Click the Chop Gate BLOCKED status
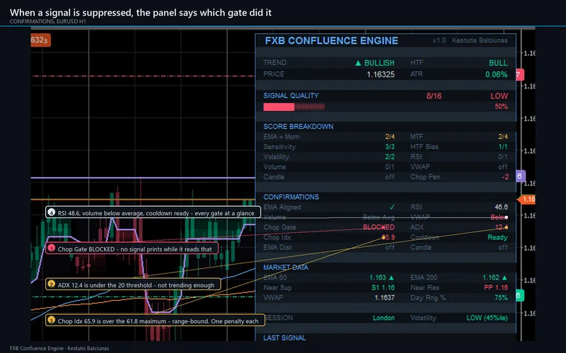The image size is (566, 353). pyautogui.click(x=379, y=227)
